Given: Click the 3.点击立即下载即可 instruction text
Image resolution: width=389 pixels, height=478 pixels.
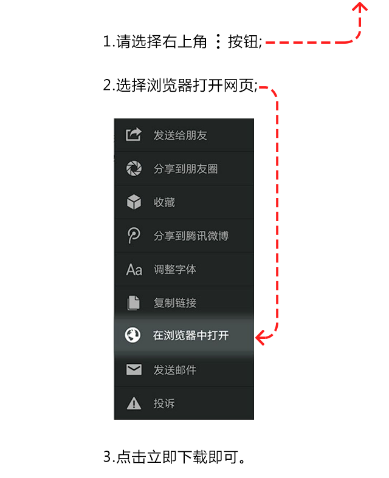Looking at the screenshot, I should 174,457.
